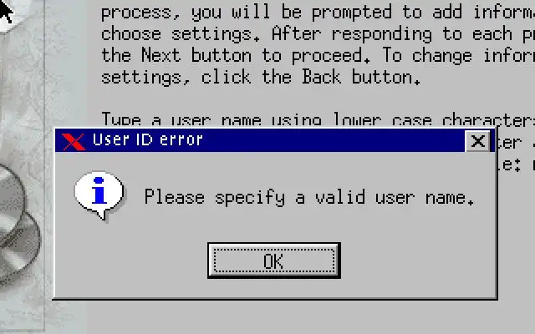
Task: Click the 'Please specify a valid user name' message
Action: [309, 198]
